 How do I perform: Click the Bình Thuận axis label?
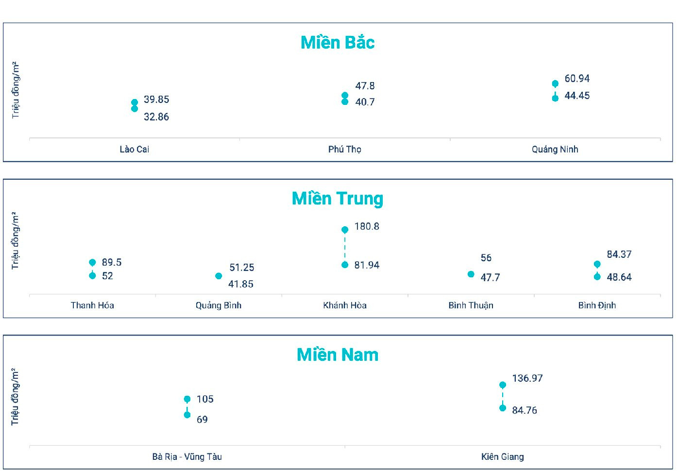coord(471,305)
